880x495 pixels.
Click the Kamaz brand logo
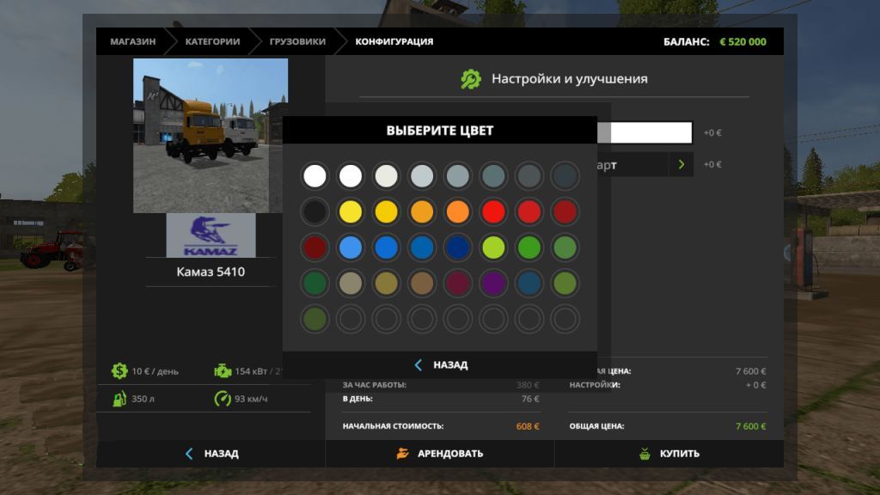pyautogui.click(x=211, y=235)
